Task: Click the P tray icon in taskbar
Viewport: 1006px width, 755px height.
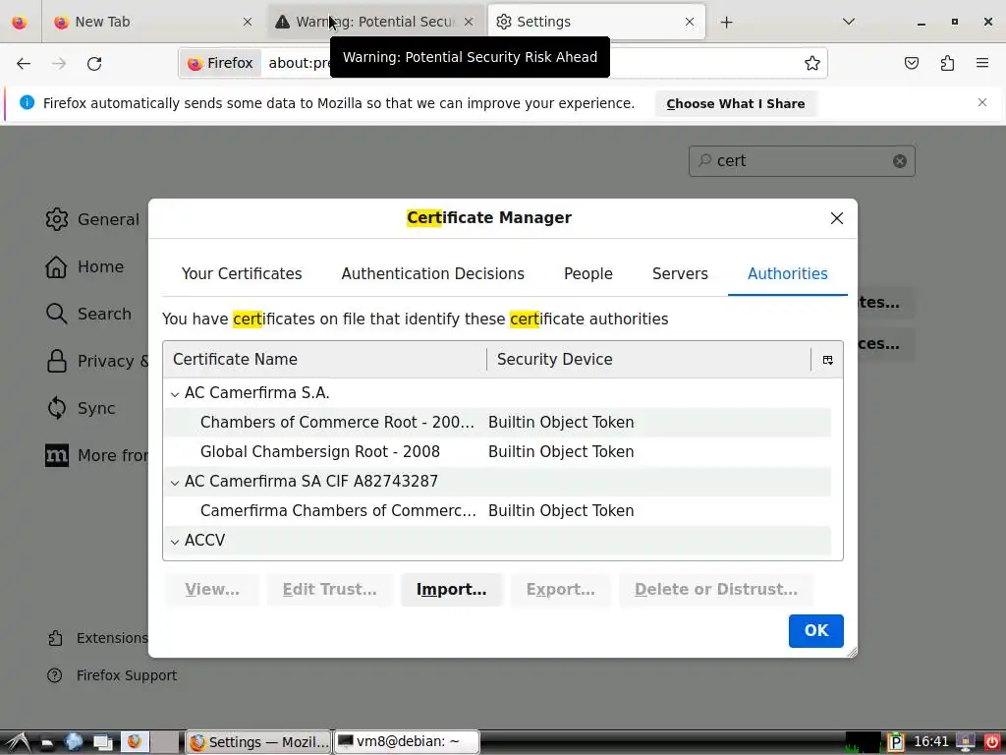Action: click(x=896, y=743)
